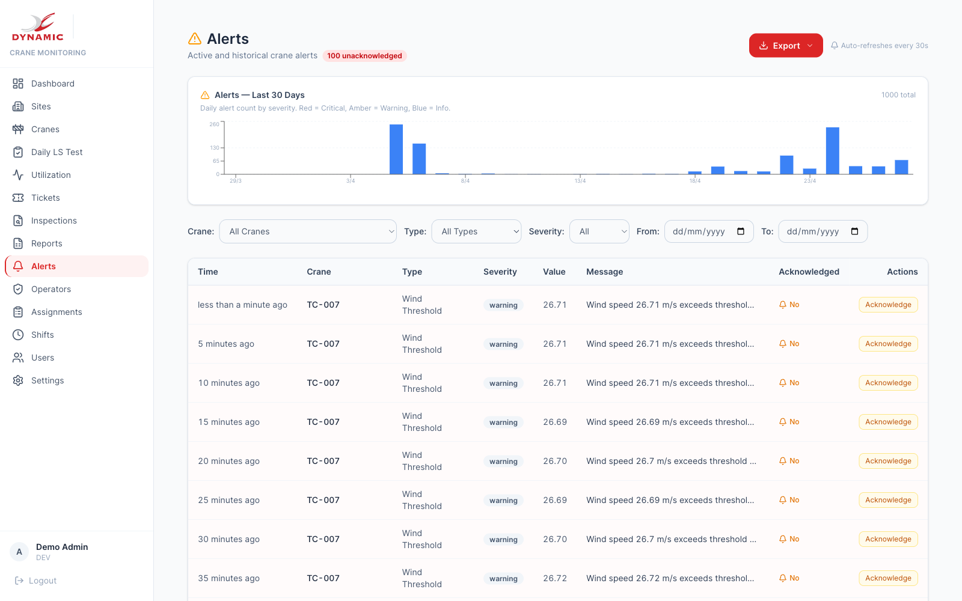Select Operators from the sidebar menu
Screen dimensions: 962x601
[x=19, y=289]
